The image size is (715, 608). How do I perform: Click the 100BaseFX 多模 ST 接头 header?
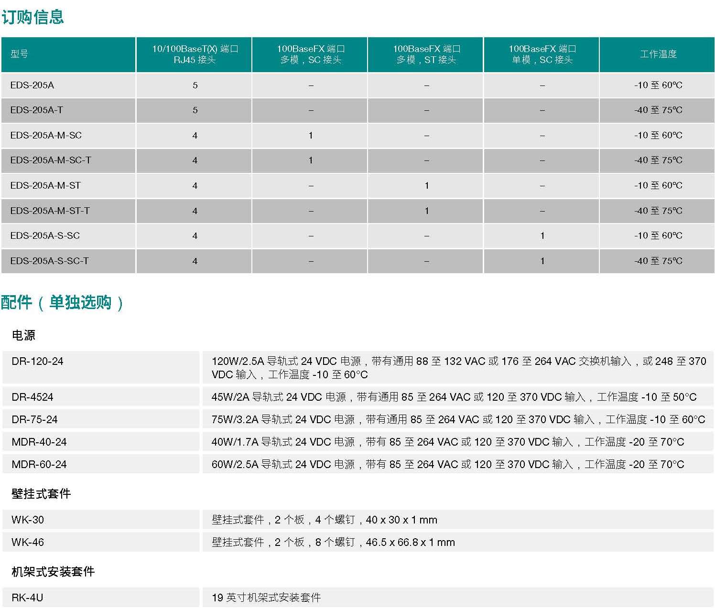pos(426,54)
